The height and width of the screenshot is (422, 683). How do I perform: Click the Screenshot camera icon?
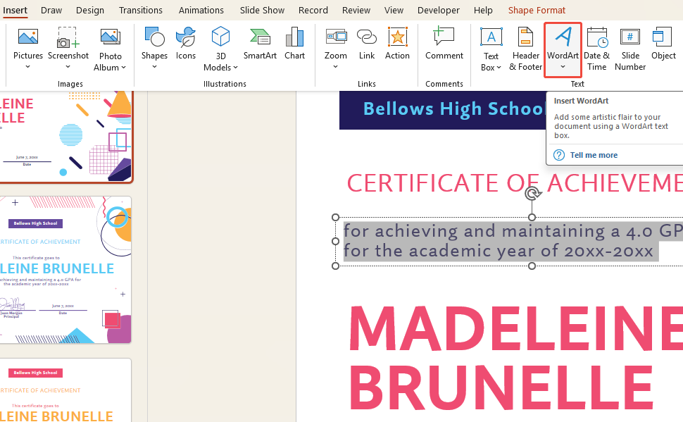pyautogui.click(x=68, y=38)
